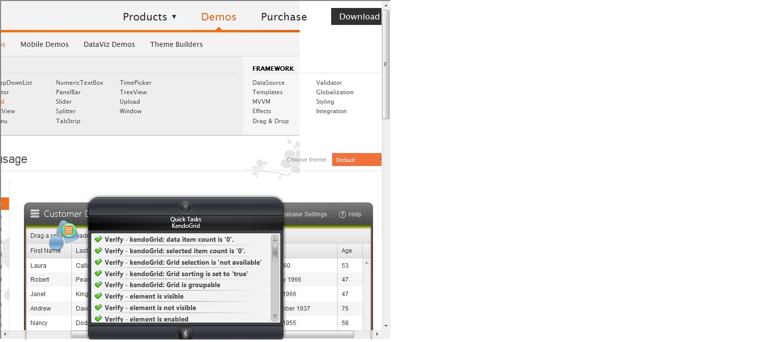Switch to DataViz Demos
The height and width of the screenshot is (342, 768).
click(x=109, y=44)
